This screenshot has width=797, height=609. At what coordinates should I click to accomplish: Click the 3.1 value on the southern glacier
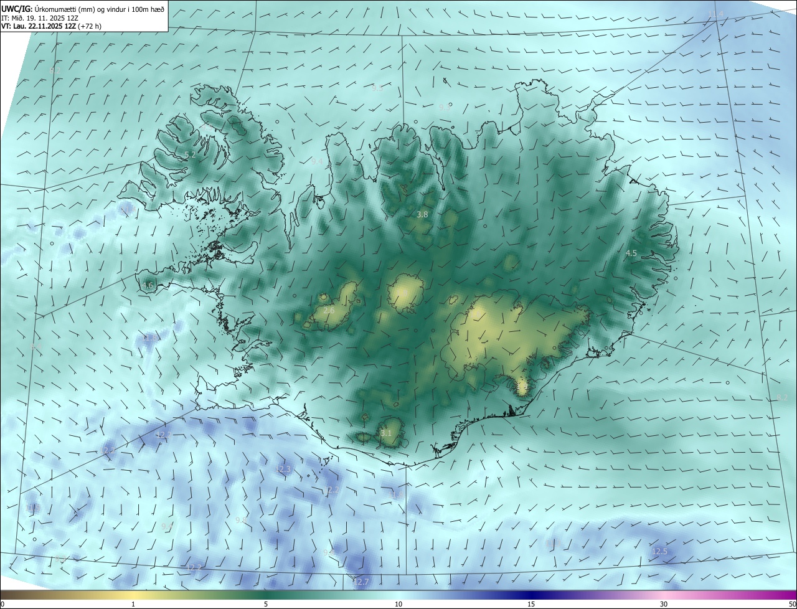click(x=386, y=433)
